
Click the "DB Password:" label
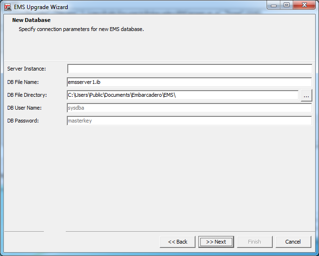pyautogui.click(x=23, y=121)
